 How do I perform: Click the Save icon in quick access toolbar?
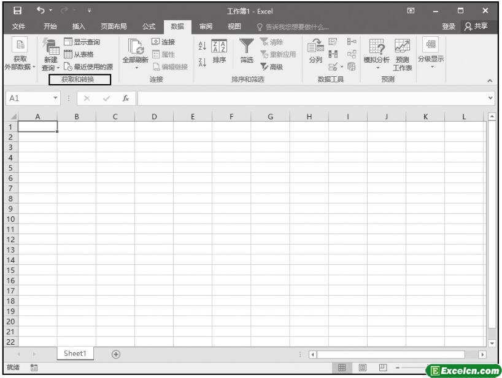tap(17, 10)
